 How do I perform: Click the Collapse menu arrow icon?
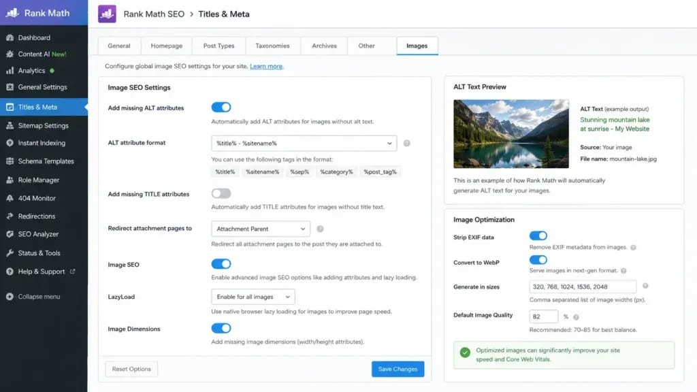coord(10,297)
